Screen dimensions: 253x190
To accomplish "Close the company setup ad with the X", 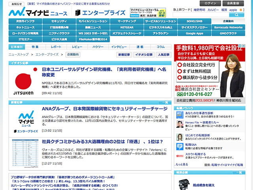I will (244, 46).
